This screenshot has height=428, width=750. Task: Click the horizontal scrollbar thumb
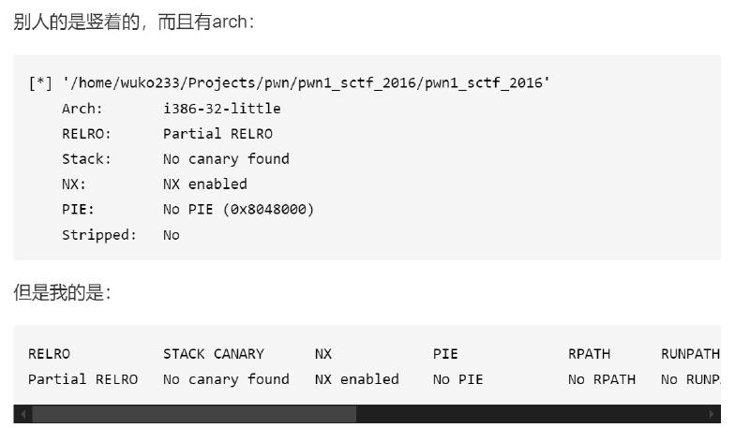(194, 414)
